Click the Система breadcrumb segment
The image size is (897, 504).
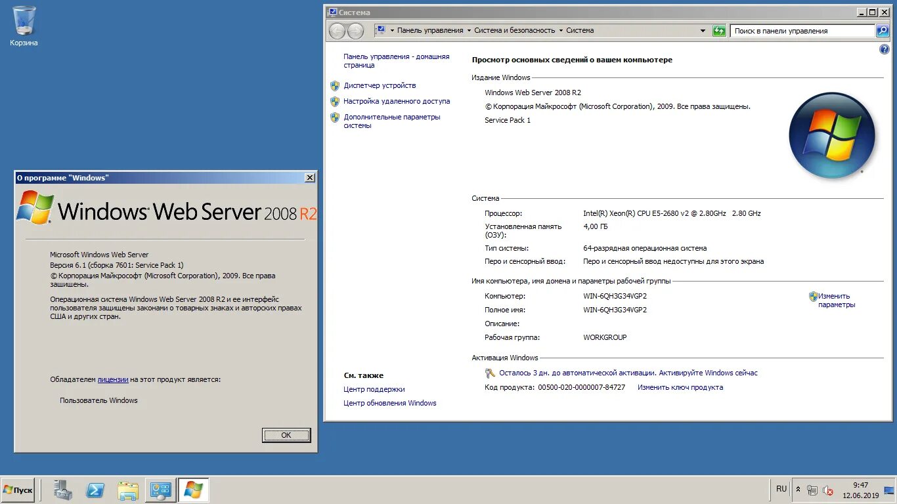tap(580, 30)
